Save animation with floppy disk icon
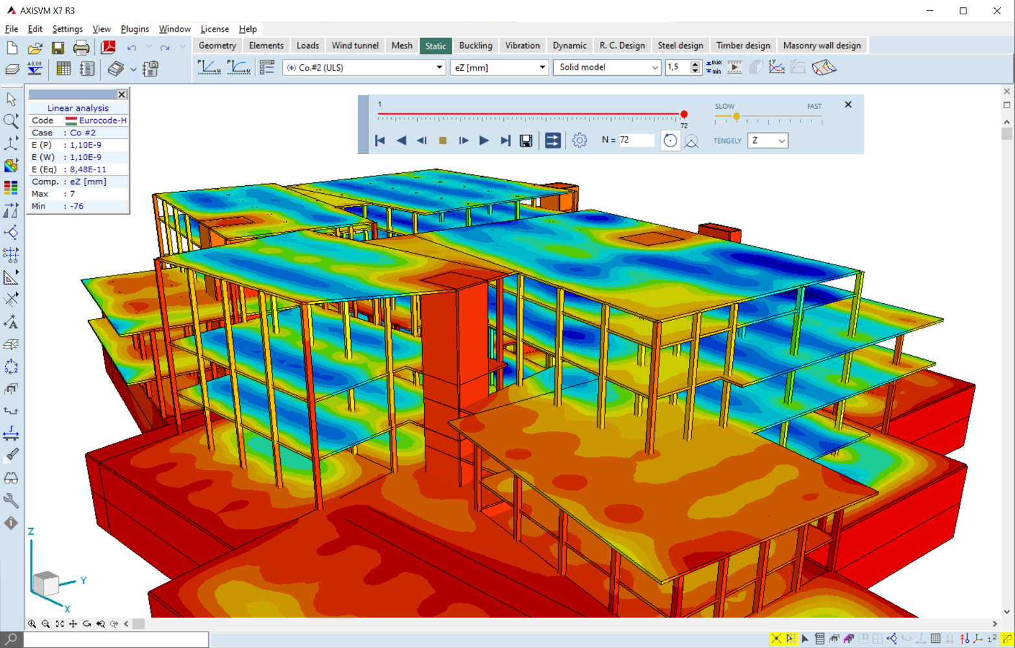 click(x=526, y=141)
